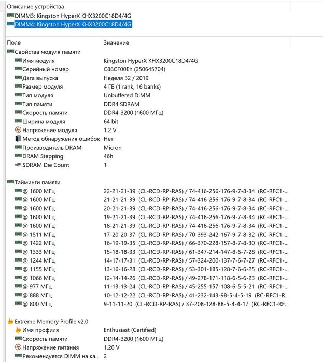This screenshot has height=362, width=323.
Task: Click flame icon beside 'Extreme Memory Profile v2.0'
Action: (10, 321)
